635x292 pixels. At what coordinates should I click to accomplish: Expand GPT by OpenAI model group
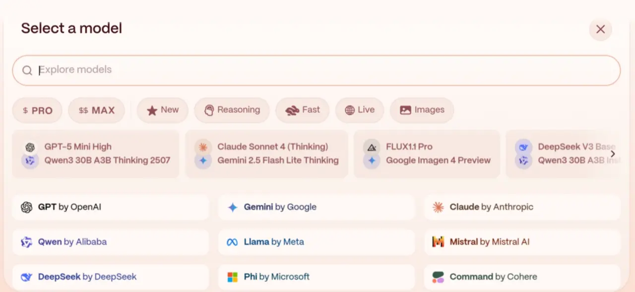tap(111, 207)
